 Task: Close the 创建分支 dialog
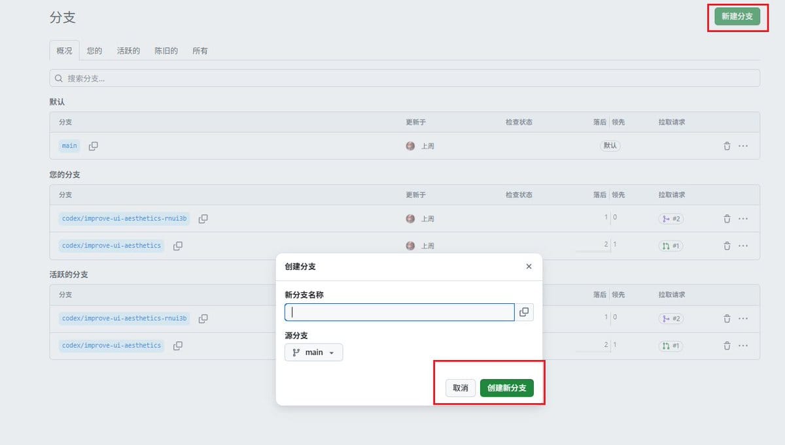click(529, 267)
